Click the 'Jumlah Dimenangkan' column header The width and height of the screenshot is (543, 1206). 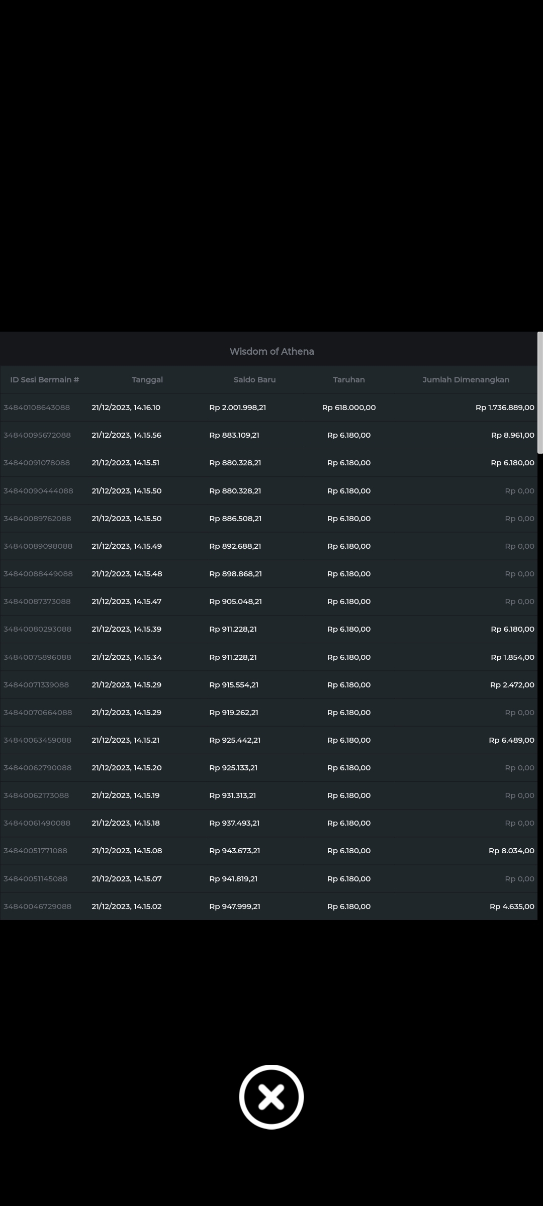pyautogui.click(x=466, y=380)
